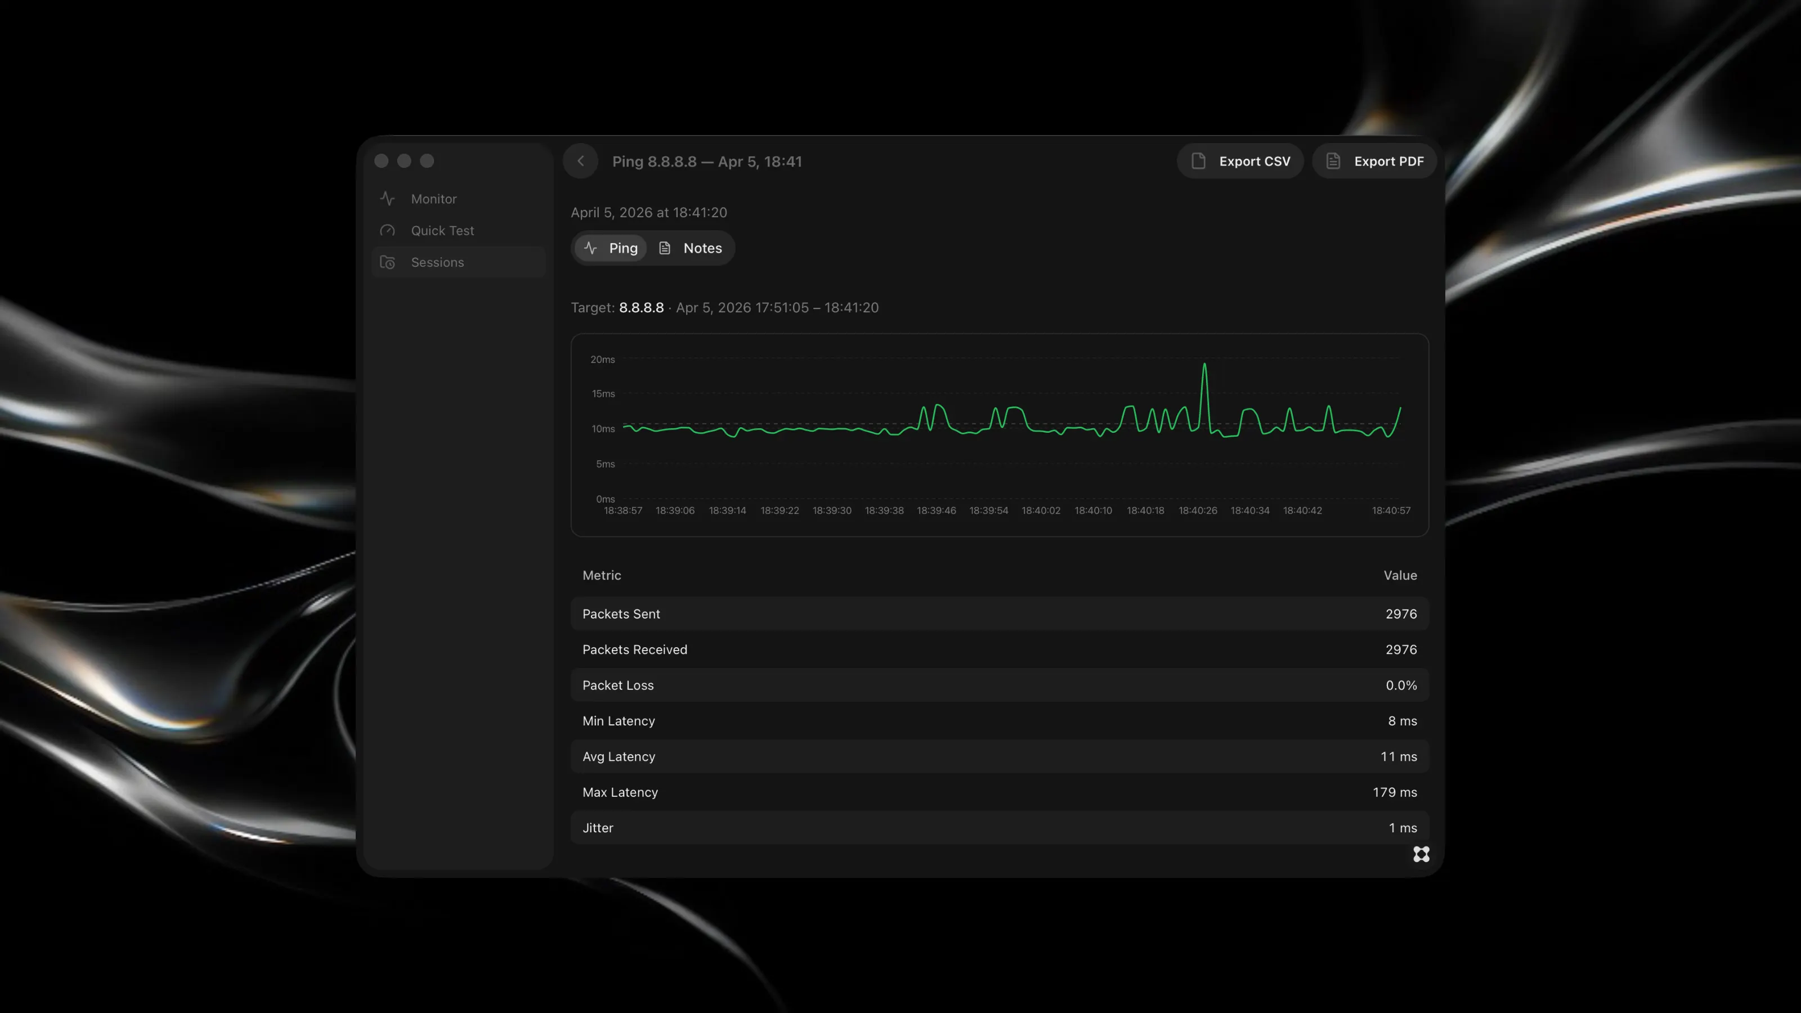The height and width of the screenshot is (1013, 1801).
Task: Click the 10ms y-axis label
Action: 603,428
